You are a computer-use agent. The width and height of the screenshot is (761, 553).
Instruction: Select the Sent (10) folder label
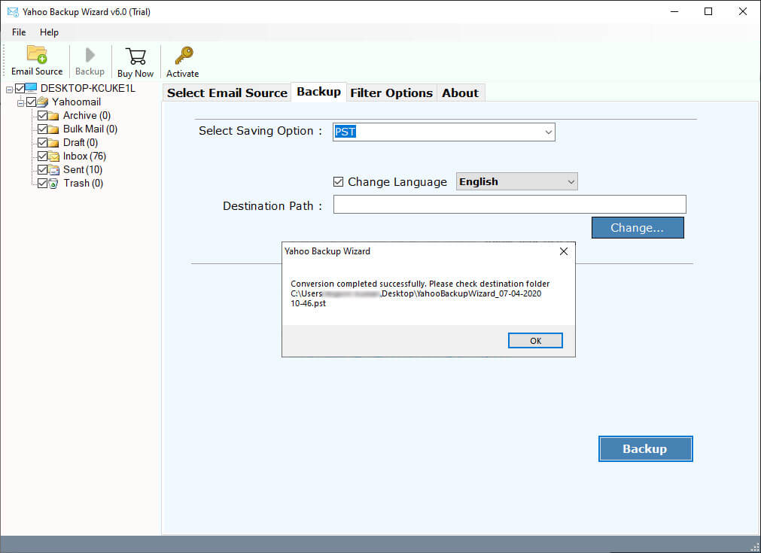(83, 170)
